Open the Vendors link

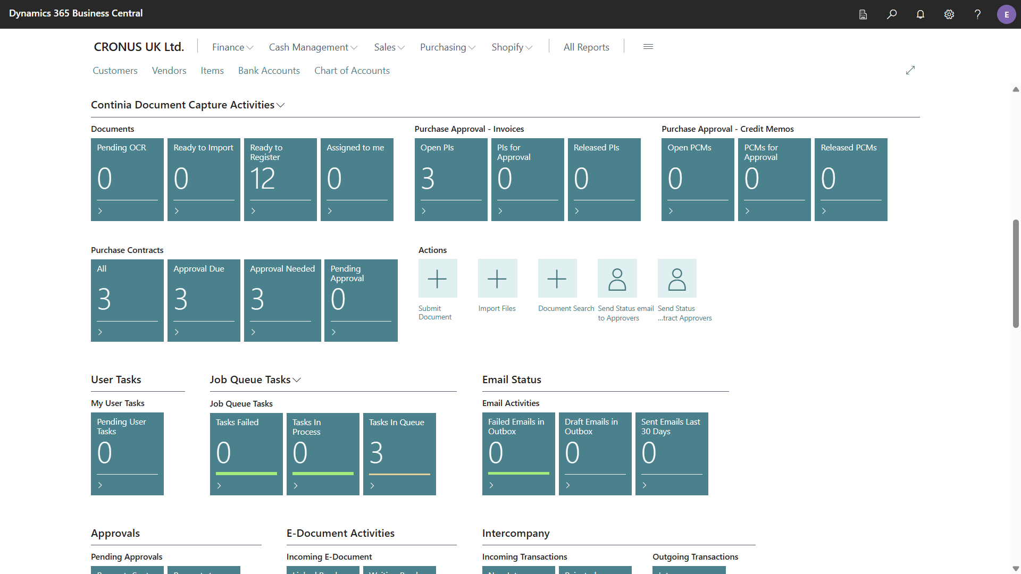169,71
